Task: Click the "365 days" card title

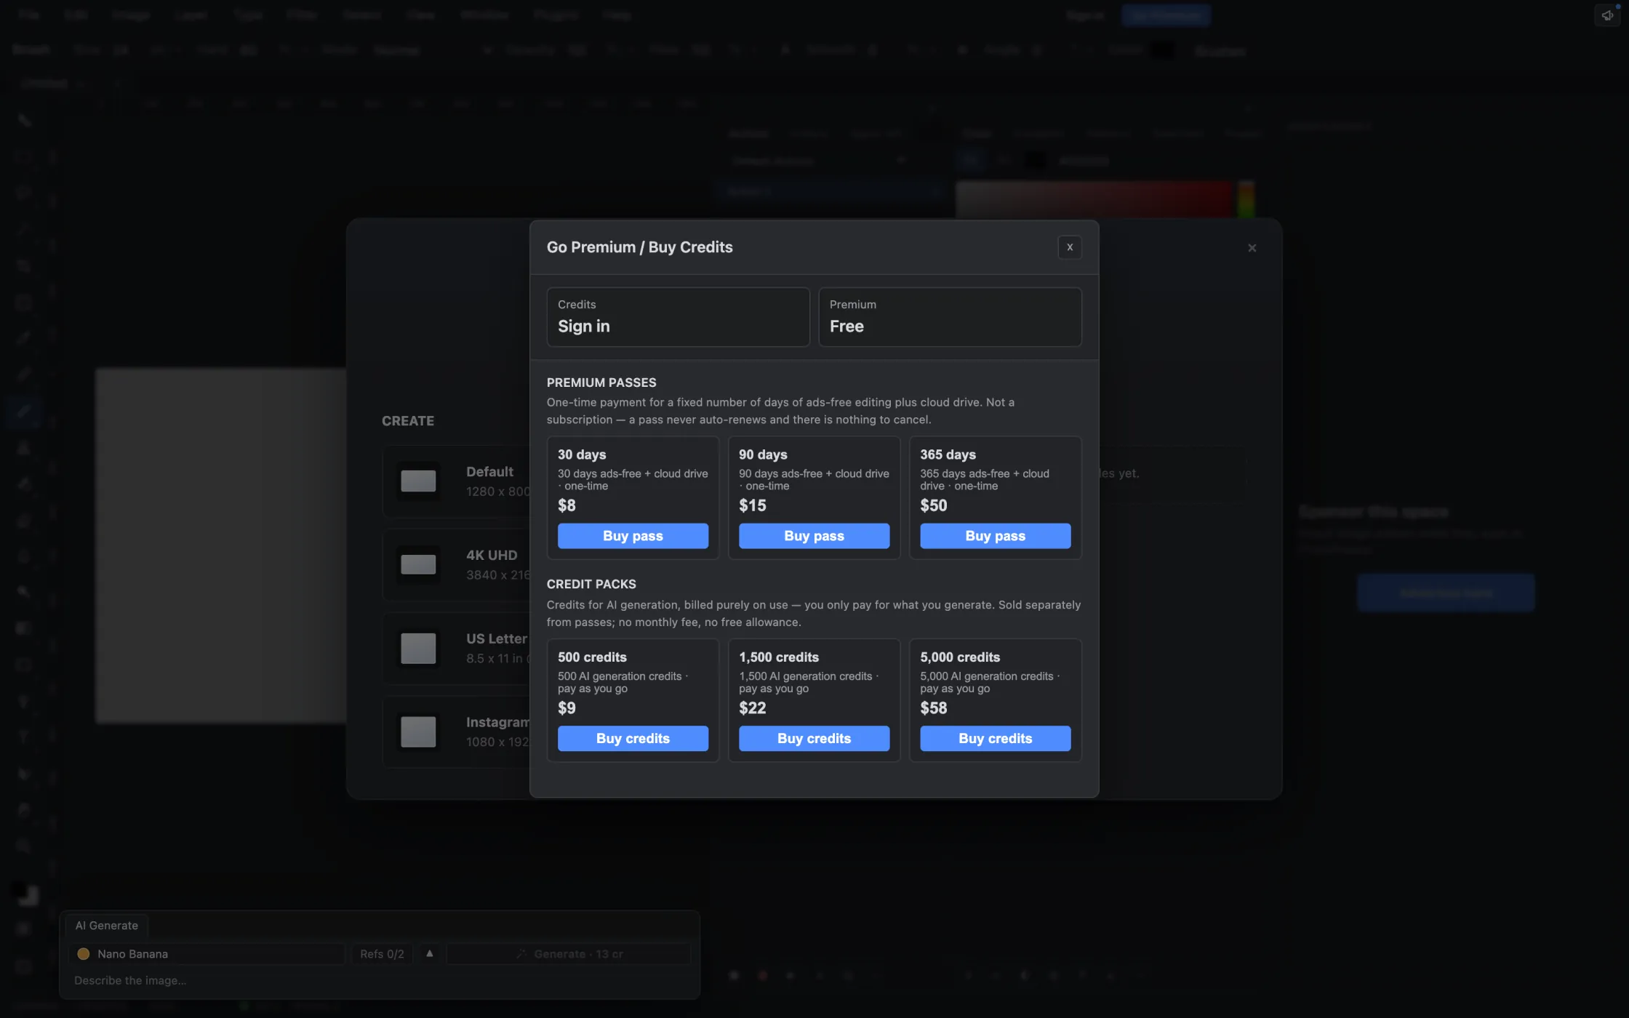Action: [948, 454]
